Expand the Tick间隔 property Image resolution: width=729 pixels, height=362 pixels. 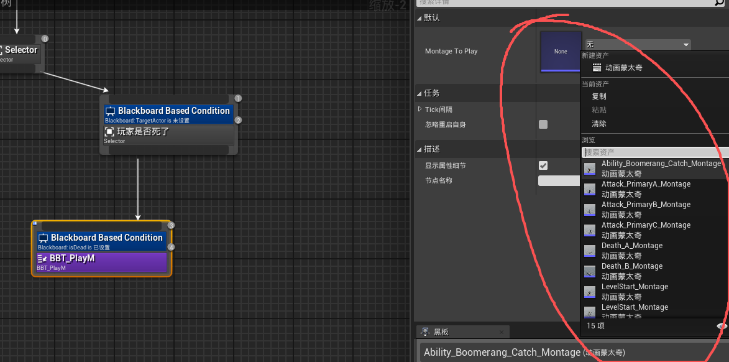pos(421,109)
